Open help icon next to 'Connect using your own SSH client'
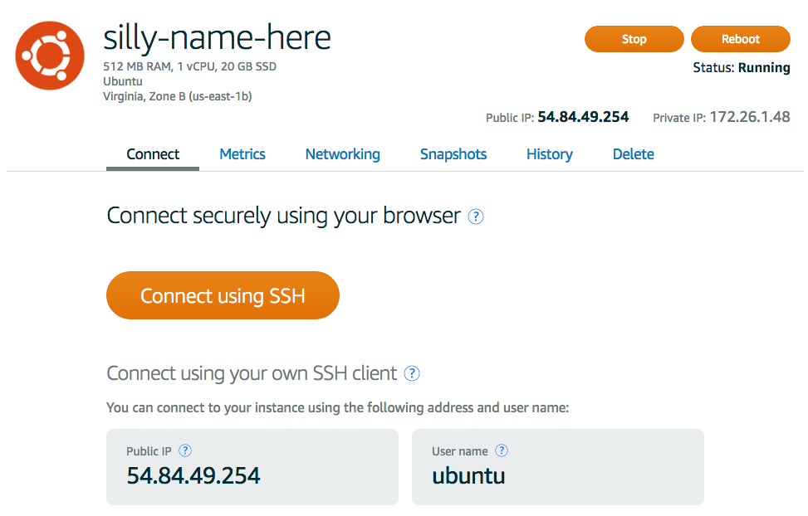 411,373
